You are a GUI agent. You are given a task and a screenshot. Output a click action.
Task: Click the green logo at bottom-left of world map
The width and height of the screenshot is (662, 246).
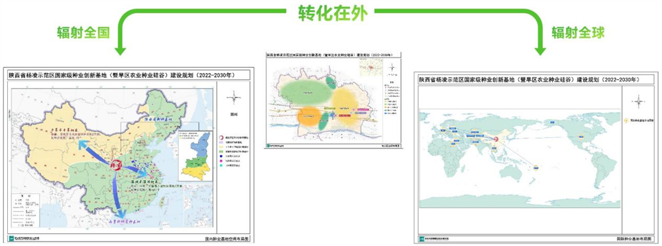coord(422,239)
